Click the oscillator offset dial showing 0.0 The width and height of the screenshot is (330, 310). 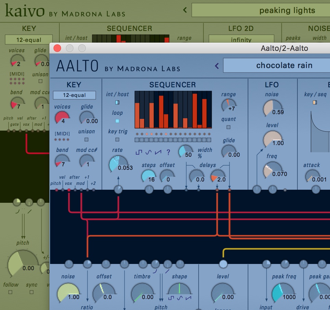pos(104,293)
